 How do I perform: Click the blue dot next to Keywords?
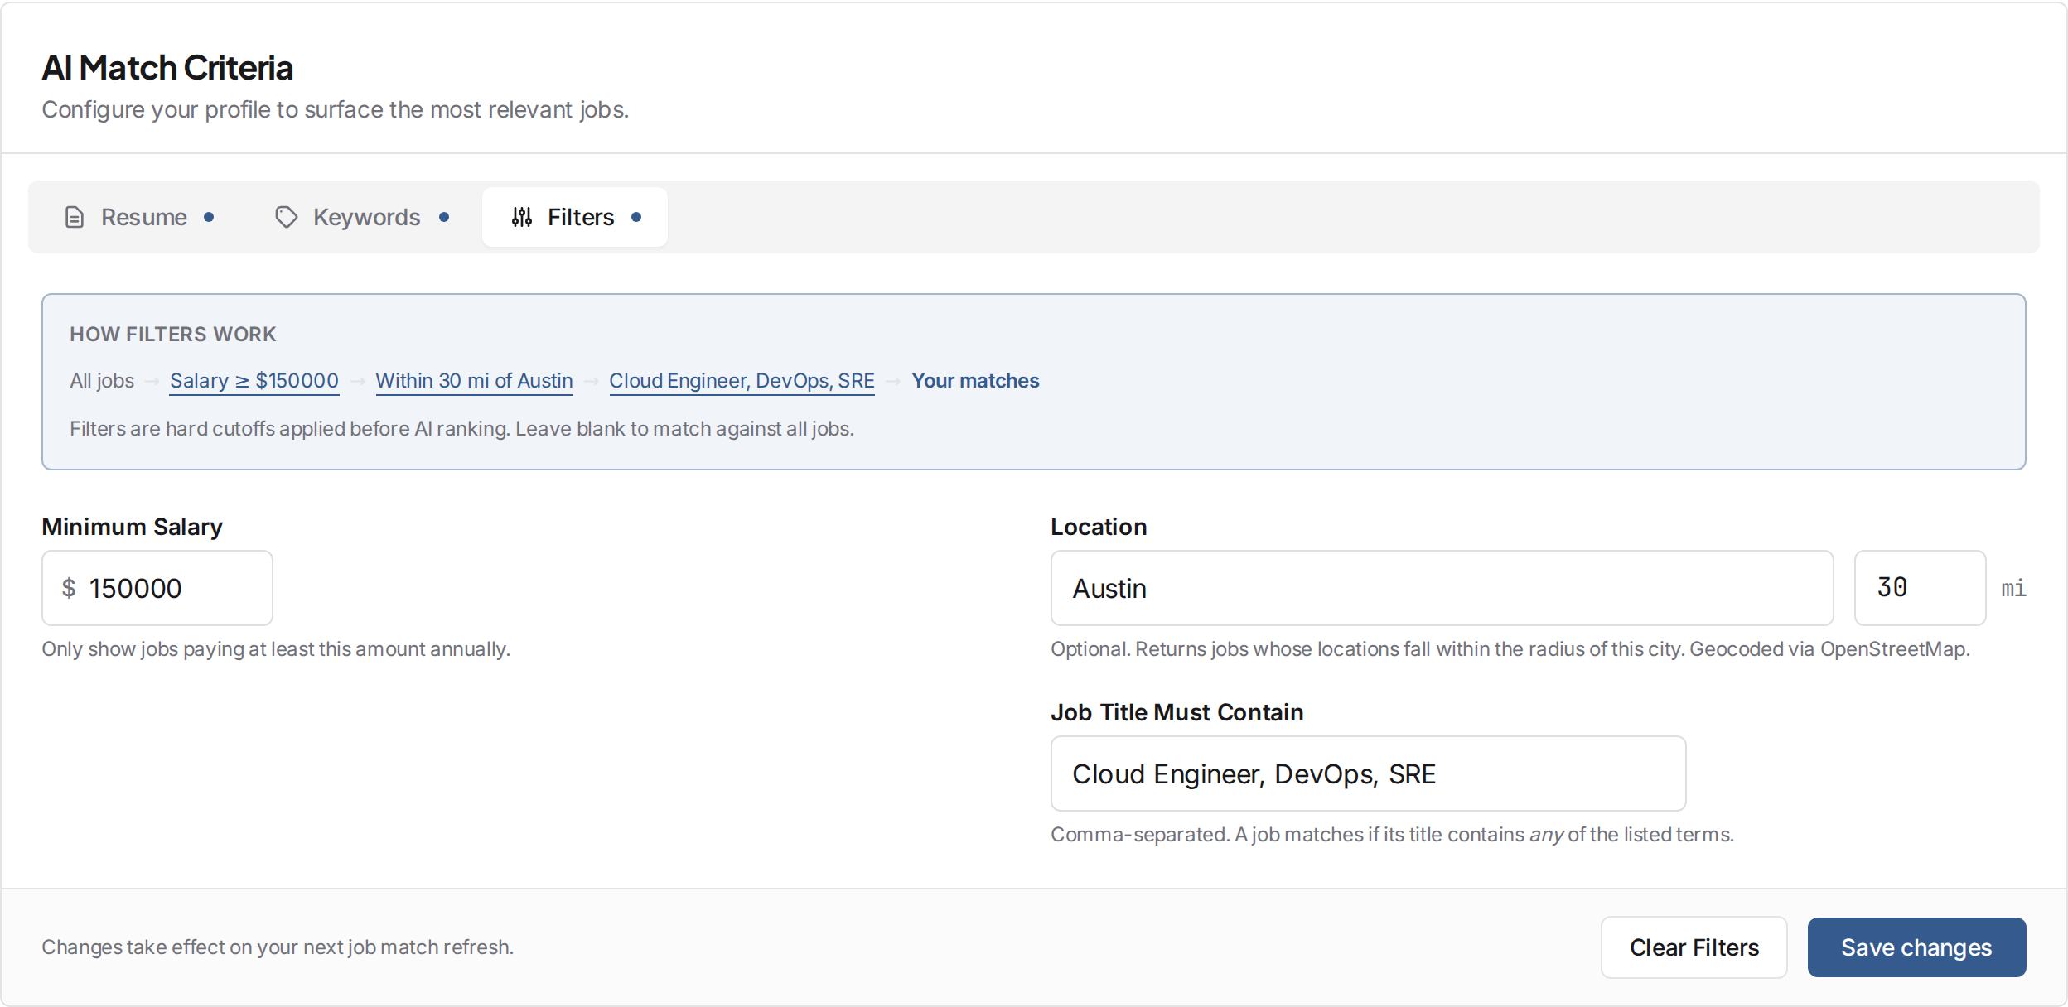click(444, 217)
